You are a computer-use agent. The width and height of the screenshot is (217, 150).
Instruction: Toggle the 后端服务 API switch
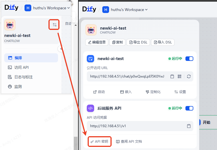(x=189, y=108)
